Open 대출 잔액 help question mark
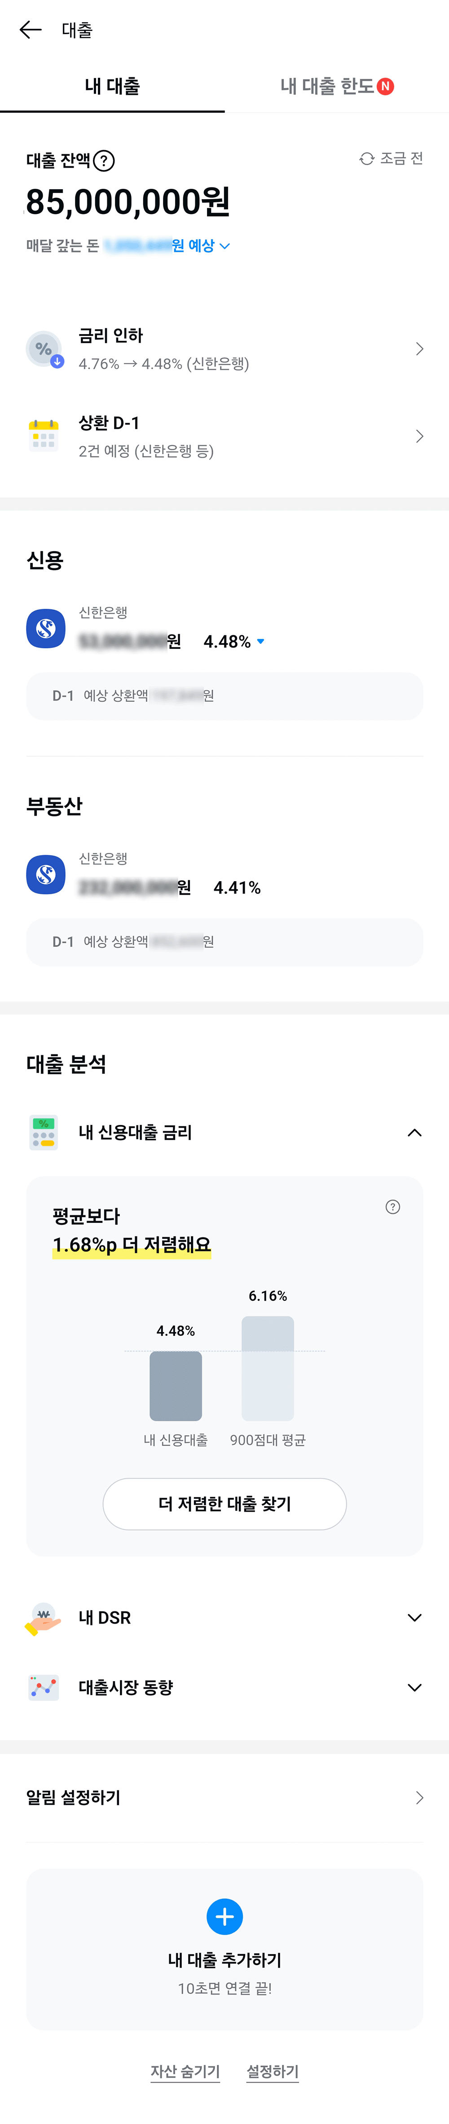This screenshot has height=2124, width=449. (x=104, y=161)
